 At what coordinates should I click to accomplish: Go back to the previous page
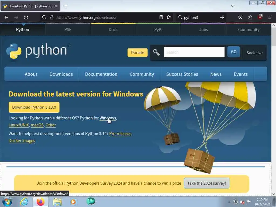point(6,18)
